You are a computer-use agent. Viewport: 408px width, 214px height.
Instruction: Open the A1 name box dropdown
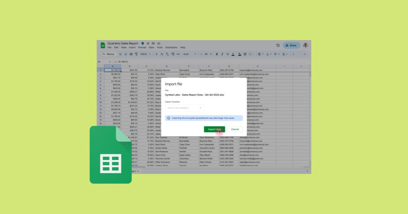110,62
